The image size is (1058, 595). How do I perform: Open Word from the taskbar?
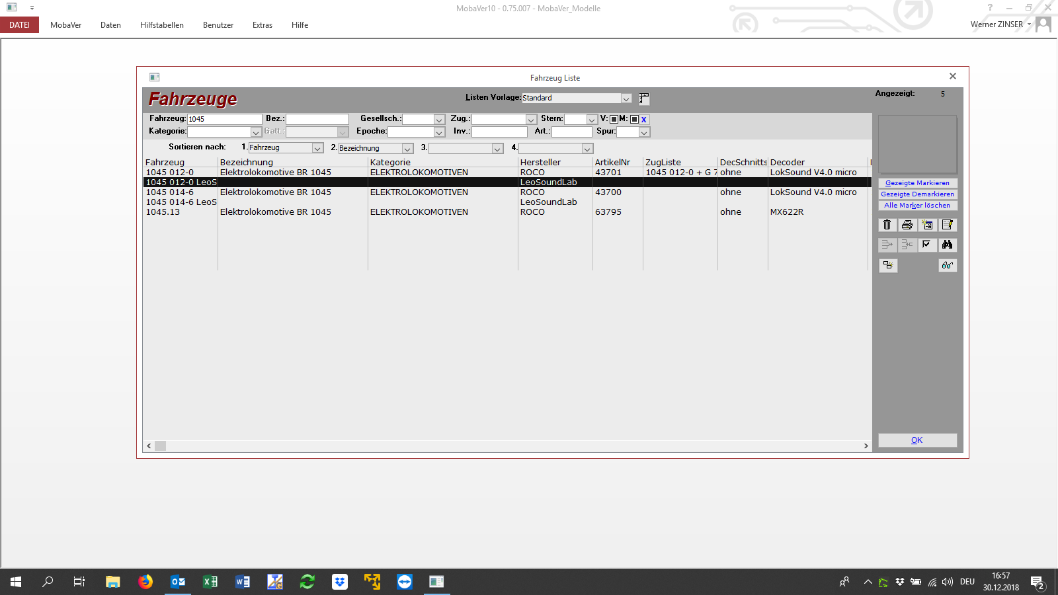[x=243, y=582]
